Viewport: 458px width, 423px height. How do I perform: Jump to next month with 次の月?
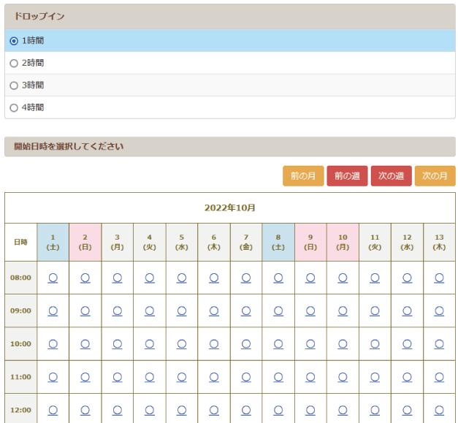point(435,176)
